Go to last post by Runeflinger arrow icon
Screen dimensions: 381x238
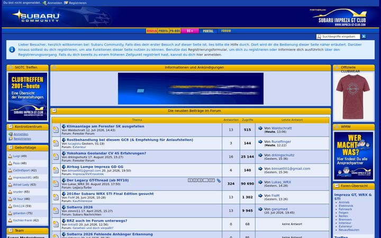260,142
